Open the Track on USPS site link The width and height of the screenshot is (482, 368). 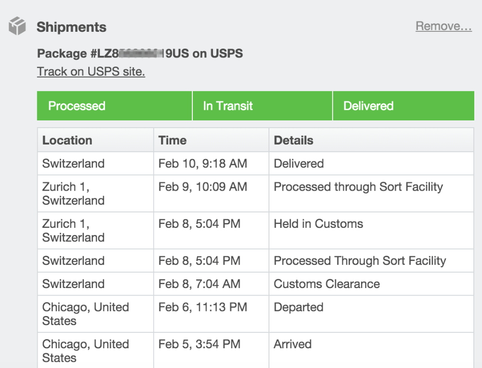(x=91, y=72)
